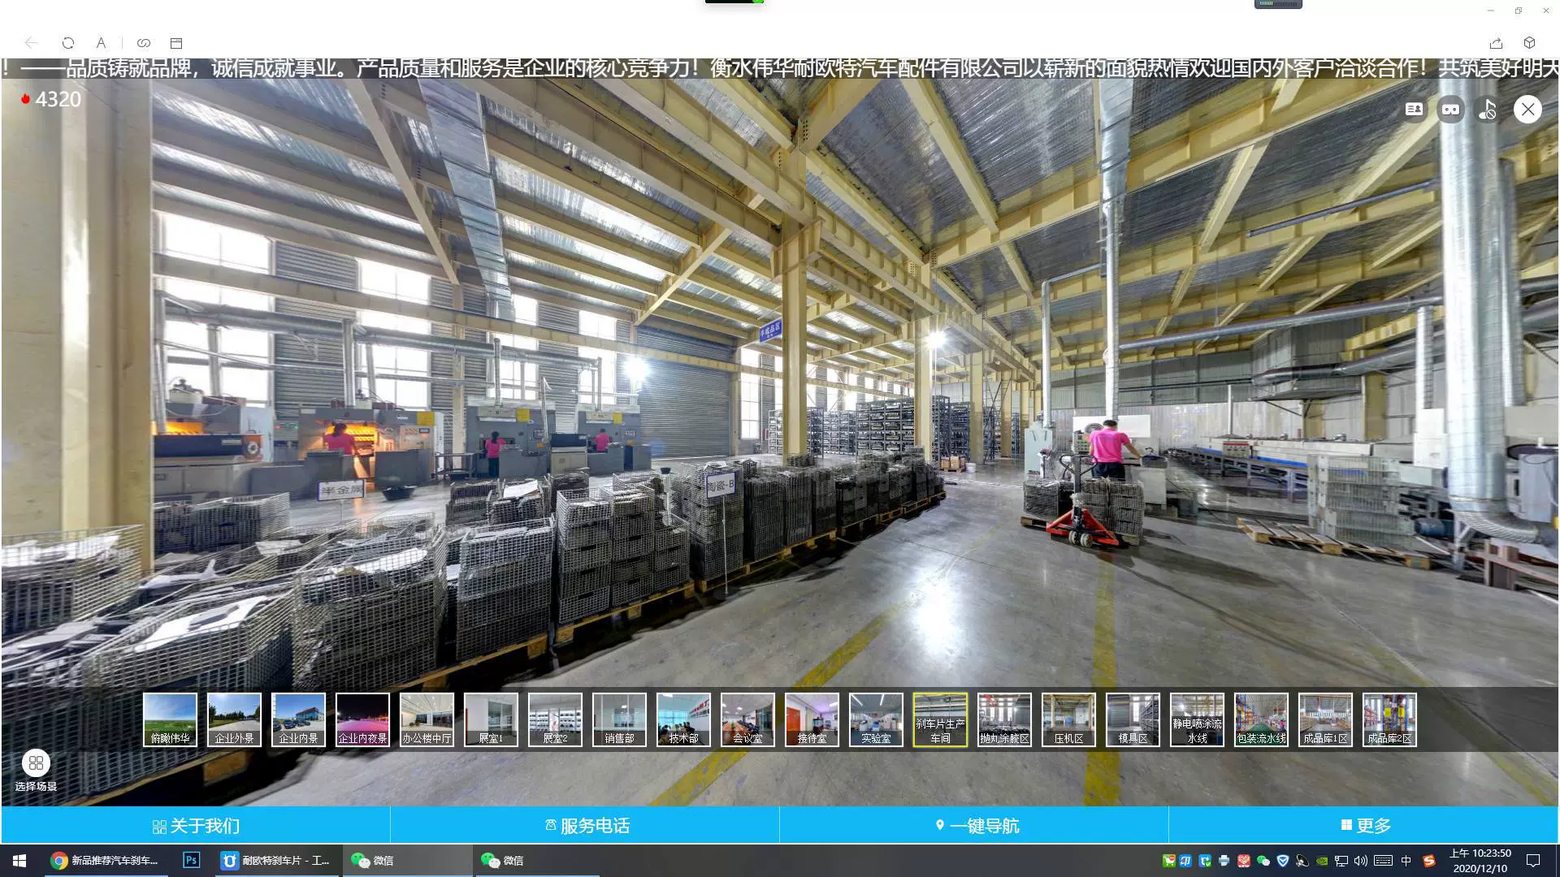Click 一键导航 navigation button
1560x877 pixels.
pos(975,826)
